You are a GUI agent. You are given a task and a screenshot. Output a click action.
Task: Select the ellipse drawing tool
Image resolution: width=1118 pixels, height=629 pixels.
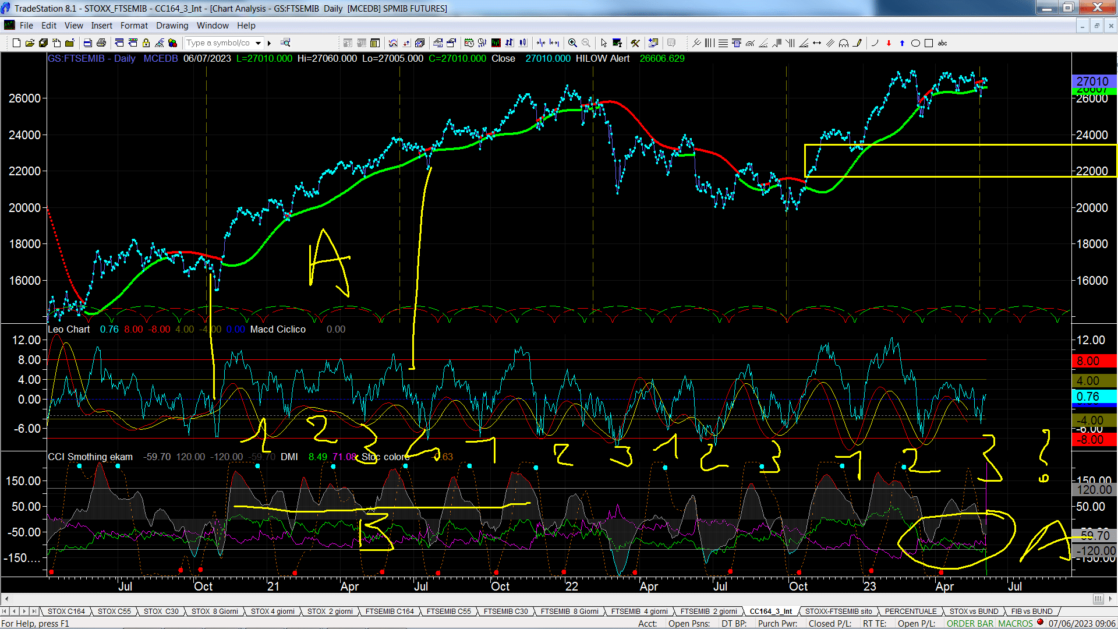pyautogui.click(x=915, y=43)
